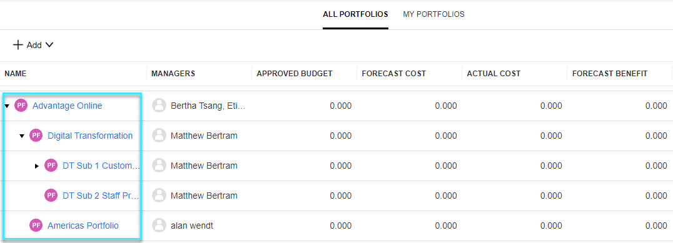Click the PF icon beside DT Sub 2
The height and width of the screenshot is (243, 673).
tap(51, 196)
